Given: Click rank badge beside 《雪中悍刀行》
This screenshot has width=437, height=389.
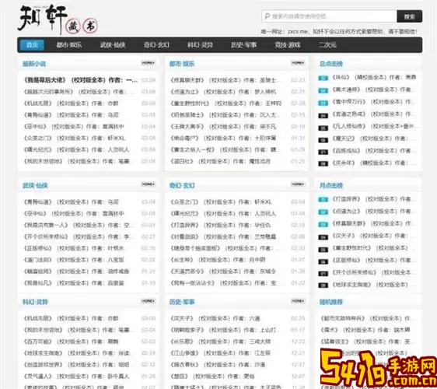Looking at the screenshot, I should pyautogui.click(x=323, y=103).
